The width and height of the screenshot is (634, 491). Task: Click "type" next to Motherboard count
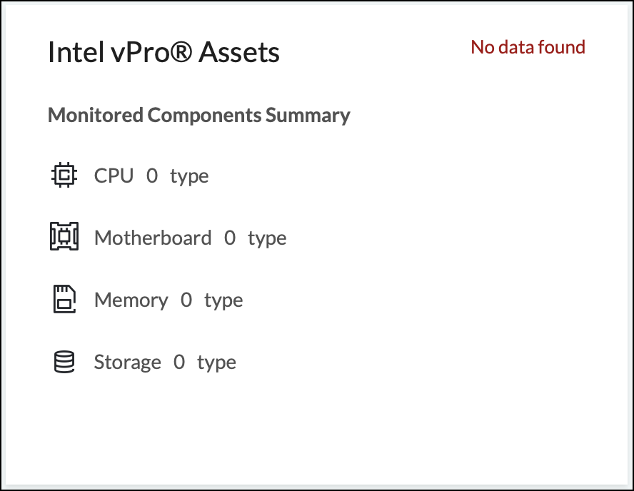267,238
